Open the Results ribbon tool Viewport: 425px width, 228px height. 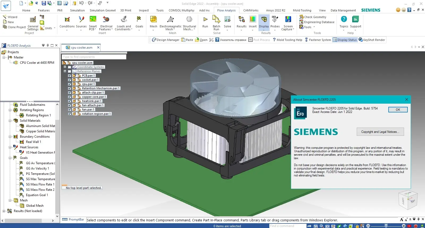coord(241,23)
